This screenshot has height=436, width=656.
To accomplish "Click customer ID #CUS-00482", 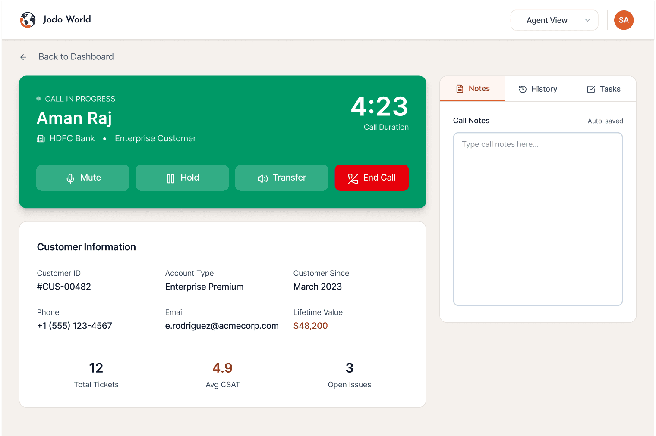I will coord(64,287).
